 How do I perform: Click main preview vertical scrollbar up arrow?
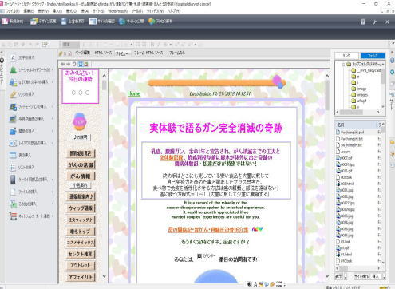click(x=327, y=76)
